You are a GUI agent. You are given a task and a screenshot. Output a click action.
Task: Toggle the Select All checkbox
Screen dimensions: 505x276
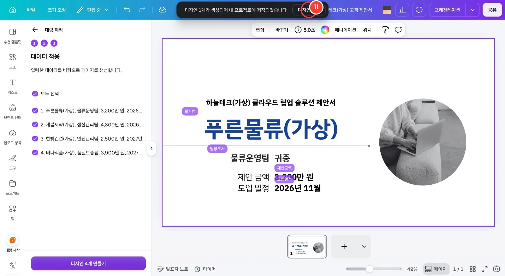pyautogui.click(x=35, y=93)
